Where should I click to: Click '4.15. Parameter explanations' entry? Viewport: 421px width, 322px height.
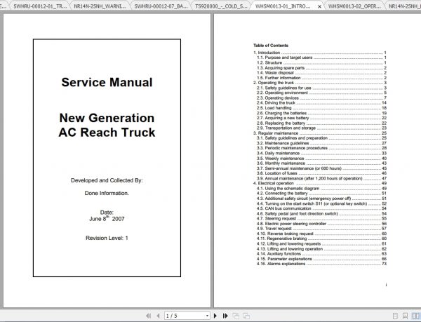321,259
